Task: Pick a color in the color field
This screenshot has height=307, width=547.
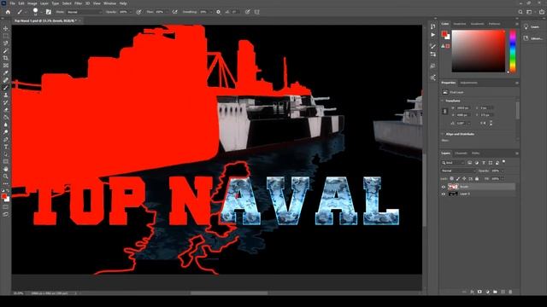Action: pyautogui.click(x=479, y=51)
